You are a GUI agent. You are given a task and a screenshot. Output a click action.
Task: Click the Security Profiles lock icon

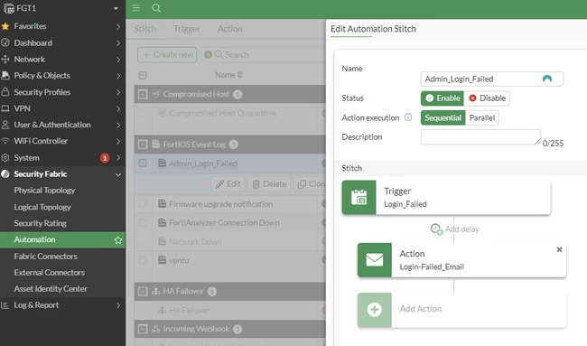pyautogui.click(x=5, y=92)
